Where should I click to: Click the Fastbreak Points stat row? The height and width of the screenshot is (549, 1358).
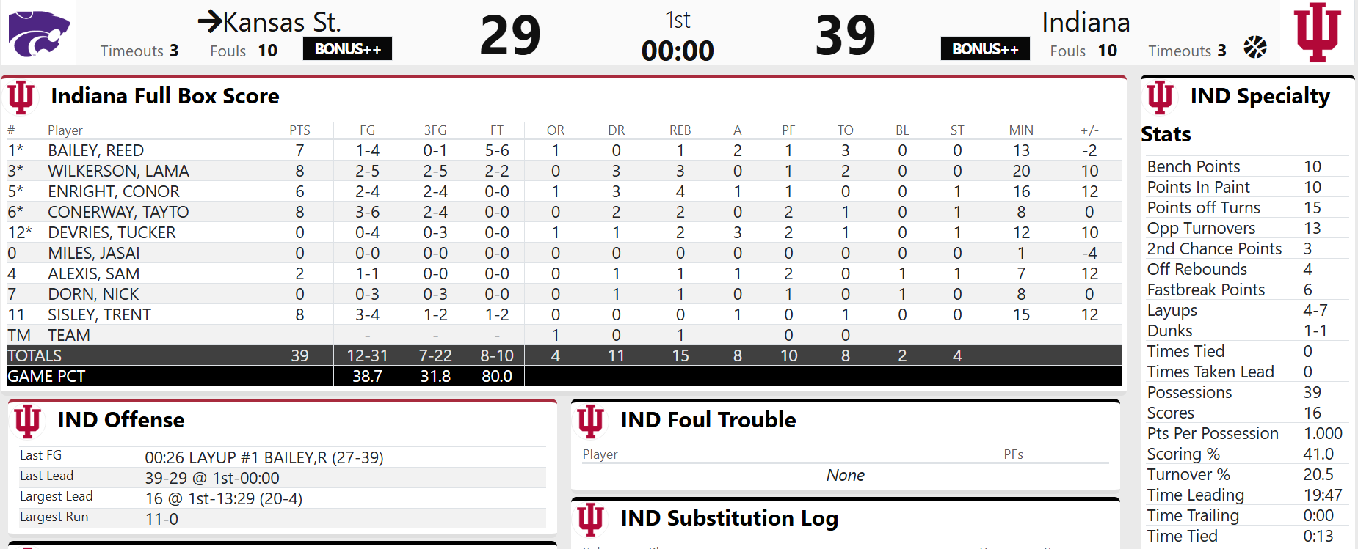tap(1205, 290)
